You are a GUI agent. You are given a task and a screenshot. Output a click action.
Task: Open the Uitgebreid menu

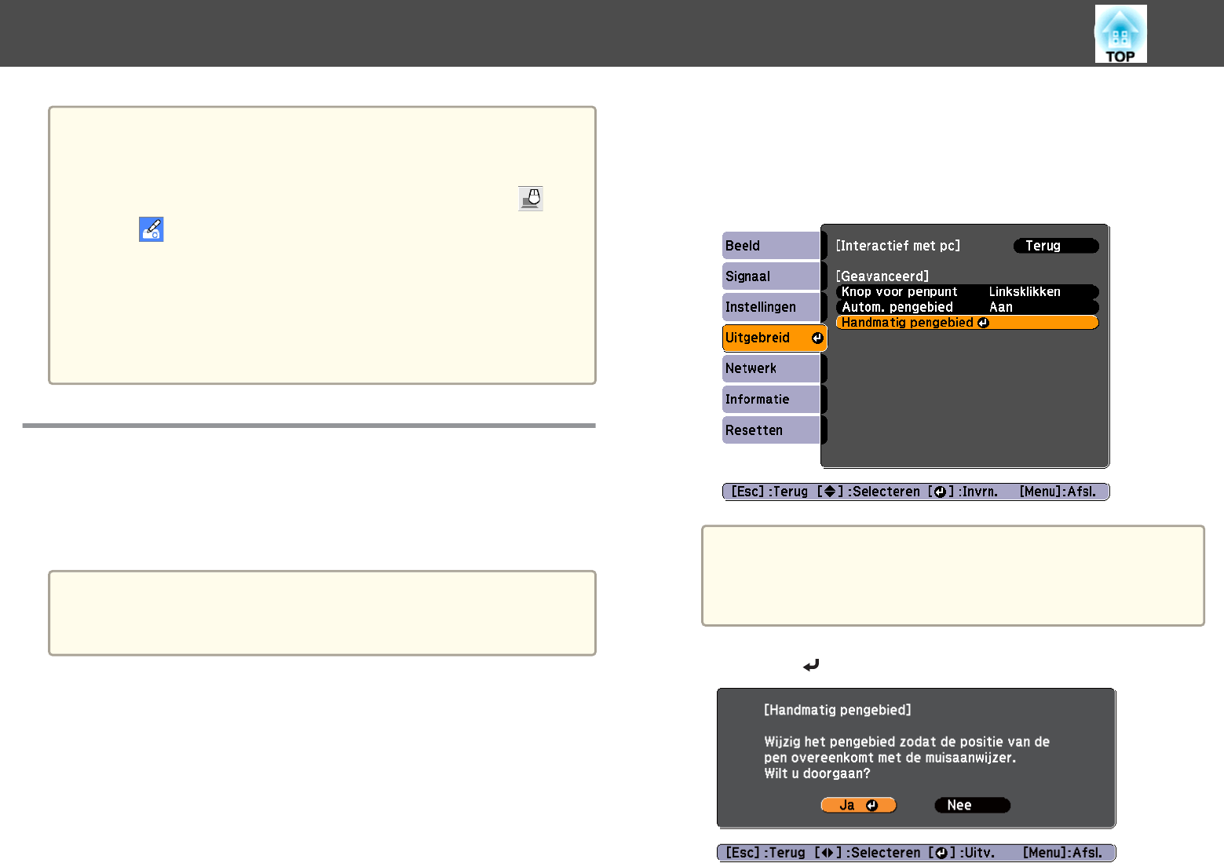[774, 338]
